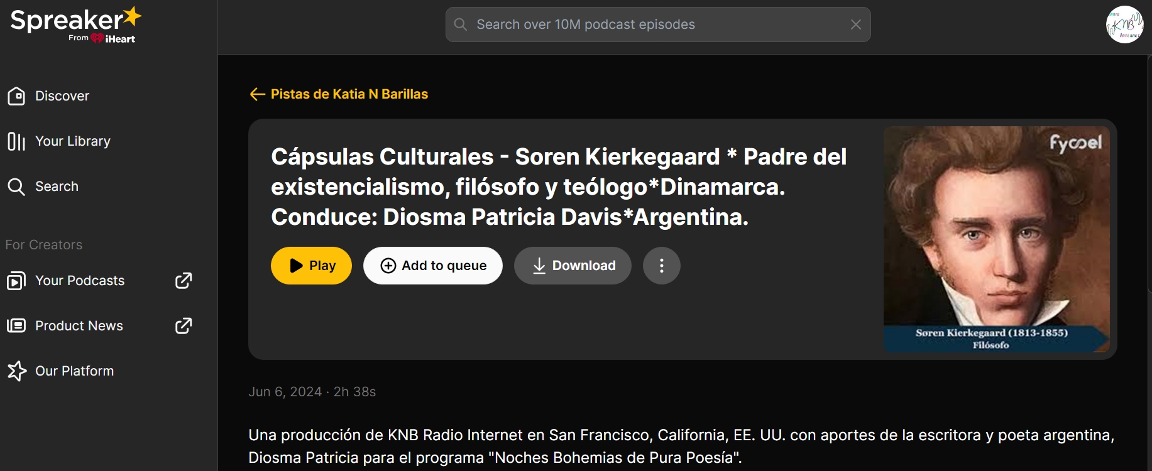This screenshot has width=1152, height=471.
Task: Open Our Platform page
Action: 60,371
